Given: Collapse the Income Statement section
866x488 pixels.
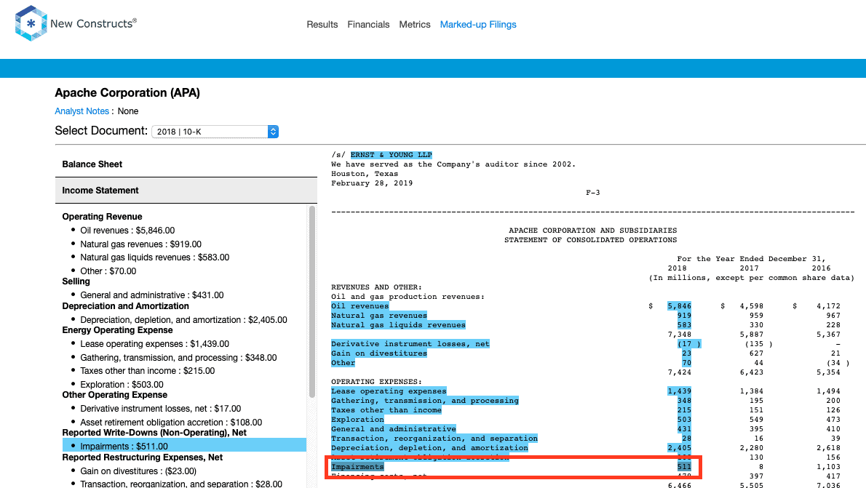Looking at the screenshot, I should (x=186, y=191).
